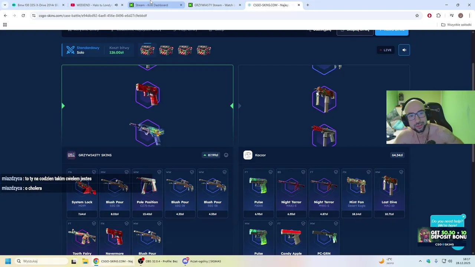Click the shield icon on the Nevermore card
Image resolution: width=475 pixels, height=267 pixels.
[x=127, y=224]
